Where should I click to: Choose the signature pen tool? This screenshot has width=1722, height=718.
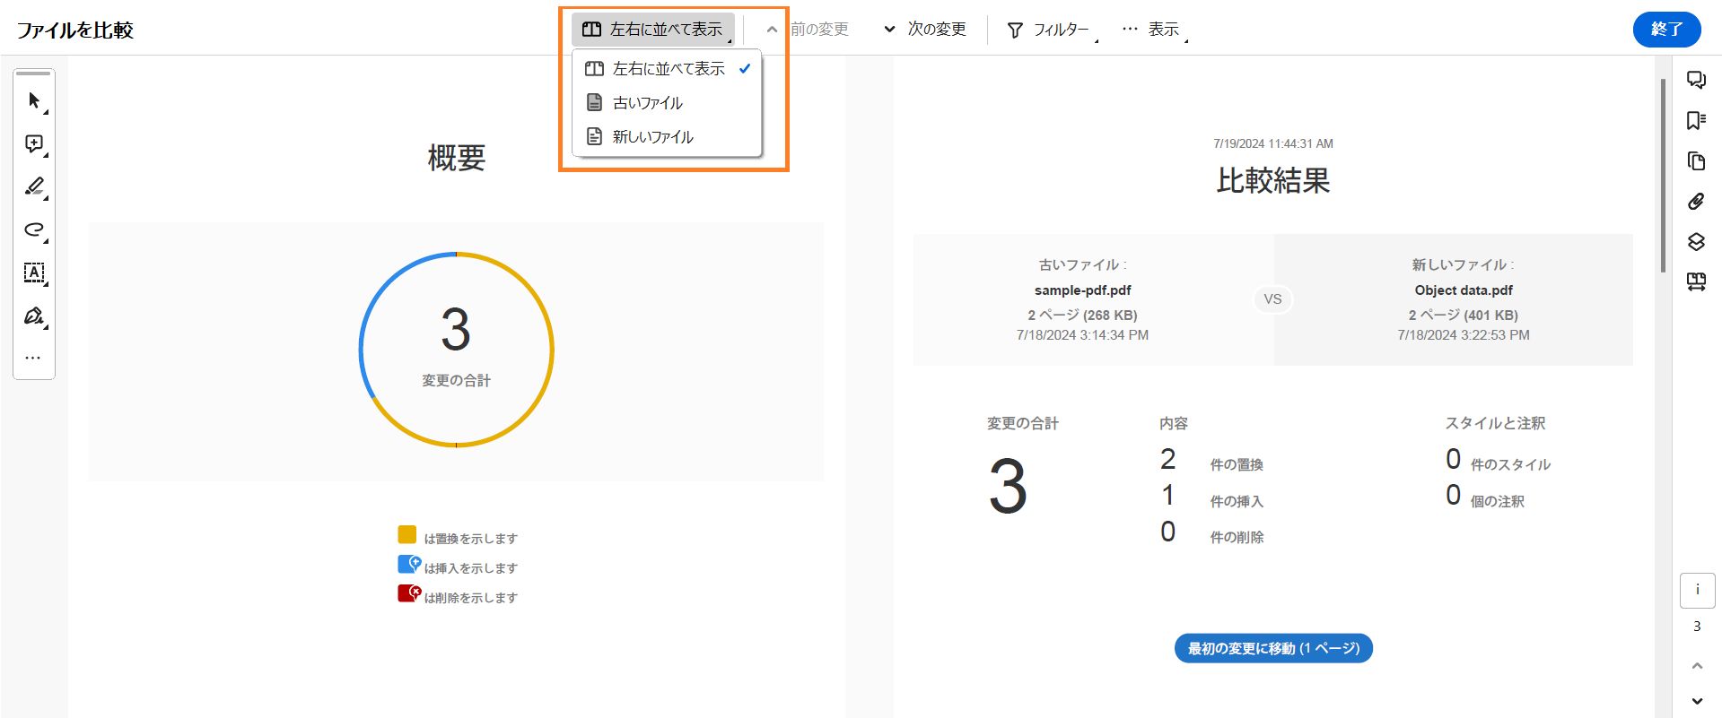(34, 316)
